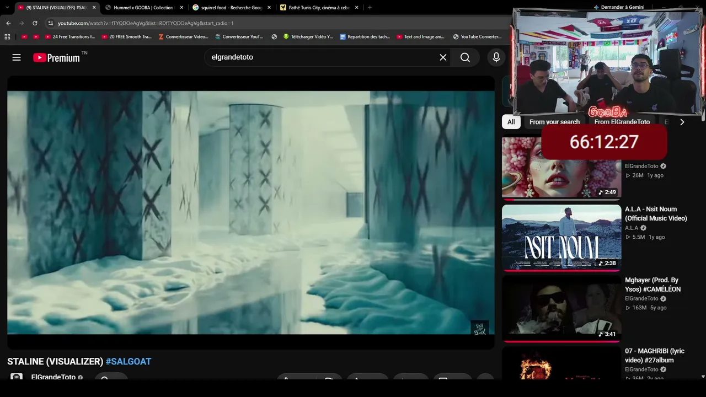Screen dimensions: 706x397
Task: Play the Nsit Noum video thumbnail
Action: click(561, 238)
